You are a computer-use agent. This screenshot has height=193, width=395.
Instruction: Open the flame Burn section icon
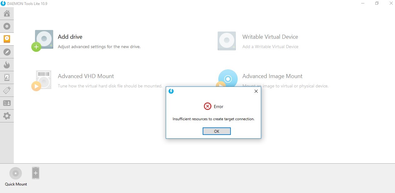[7, 65]
